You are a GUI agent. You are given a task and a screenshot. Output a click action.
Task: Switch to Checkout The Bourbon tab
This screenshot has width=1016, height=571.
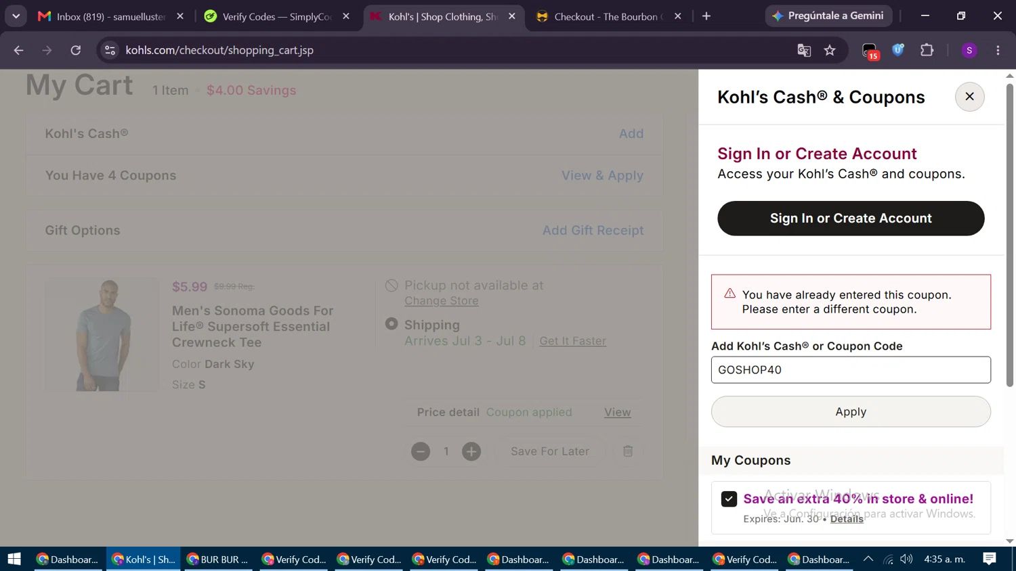pos(606,16)
